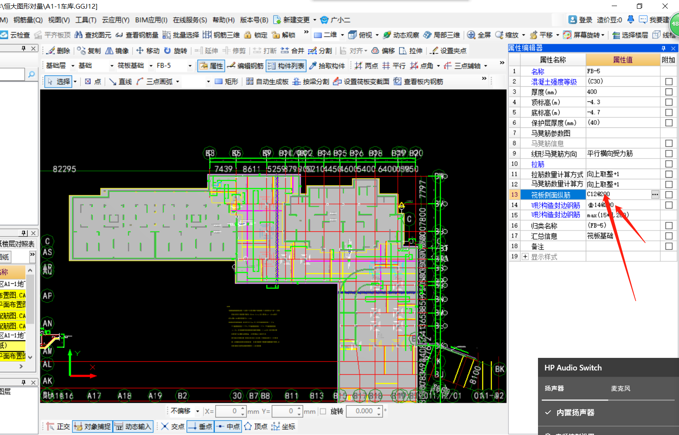Click the ellipsis button in 筏板侧面纵筋 row

tap(655, 195)
